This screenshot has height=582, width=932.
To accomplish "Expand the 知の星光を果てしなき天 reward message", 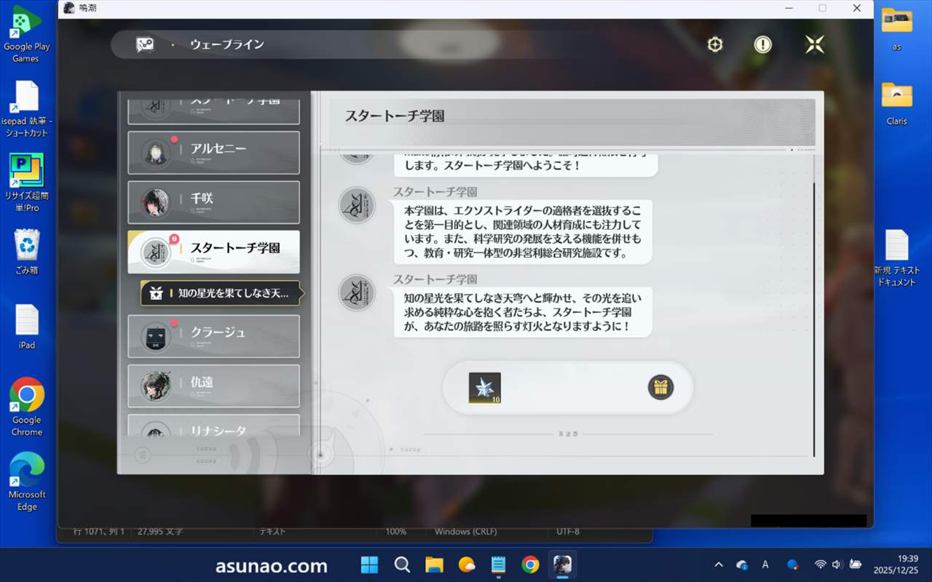I will point(221,293).
